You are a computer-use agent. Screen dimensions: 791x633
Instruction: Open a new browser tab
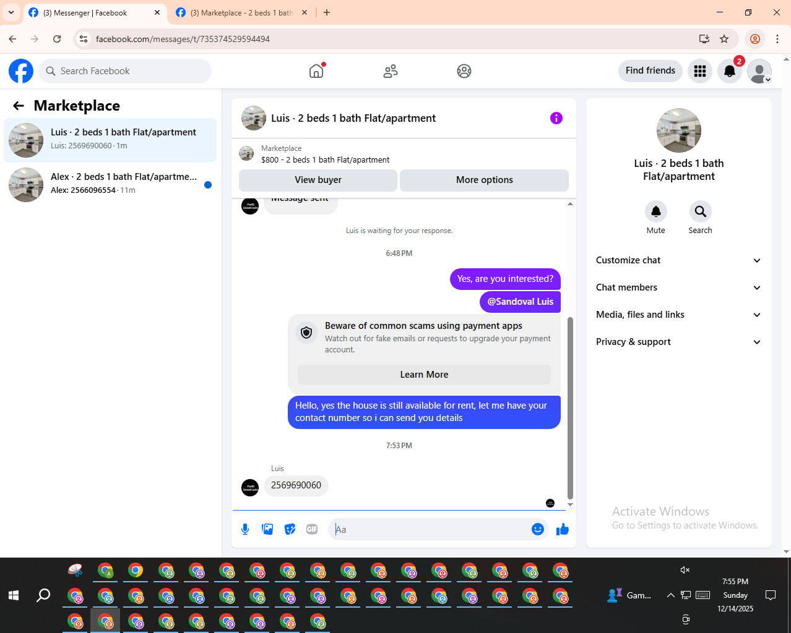[327, 12]
